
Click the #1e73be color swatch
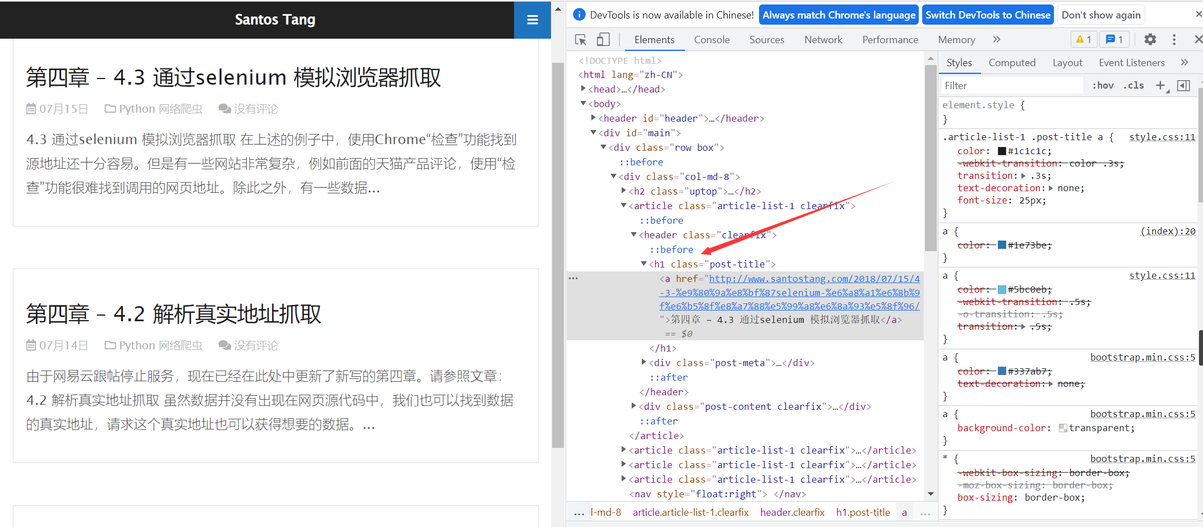click(1002, 245)
